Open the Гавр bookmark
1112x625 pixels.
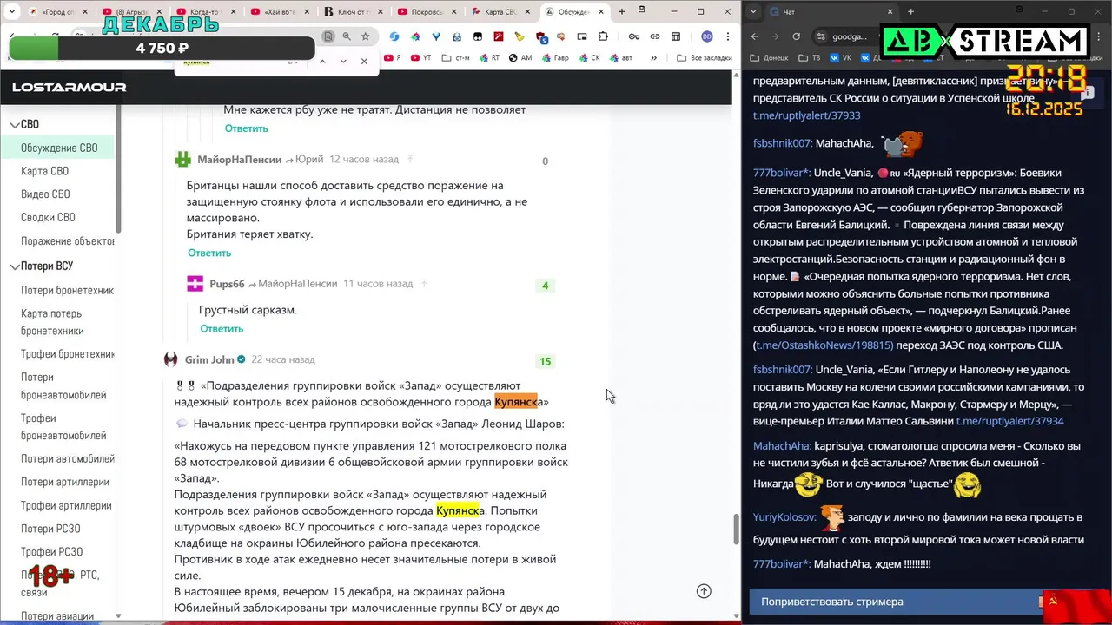tap(555, 58)
